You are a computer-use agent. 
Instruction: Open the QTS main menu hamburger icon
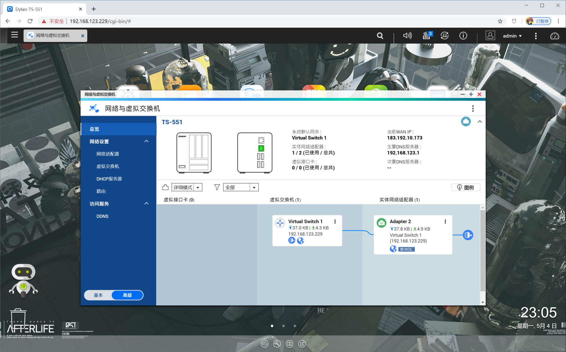pyautogui.click(x=14, y=35)
